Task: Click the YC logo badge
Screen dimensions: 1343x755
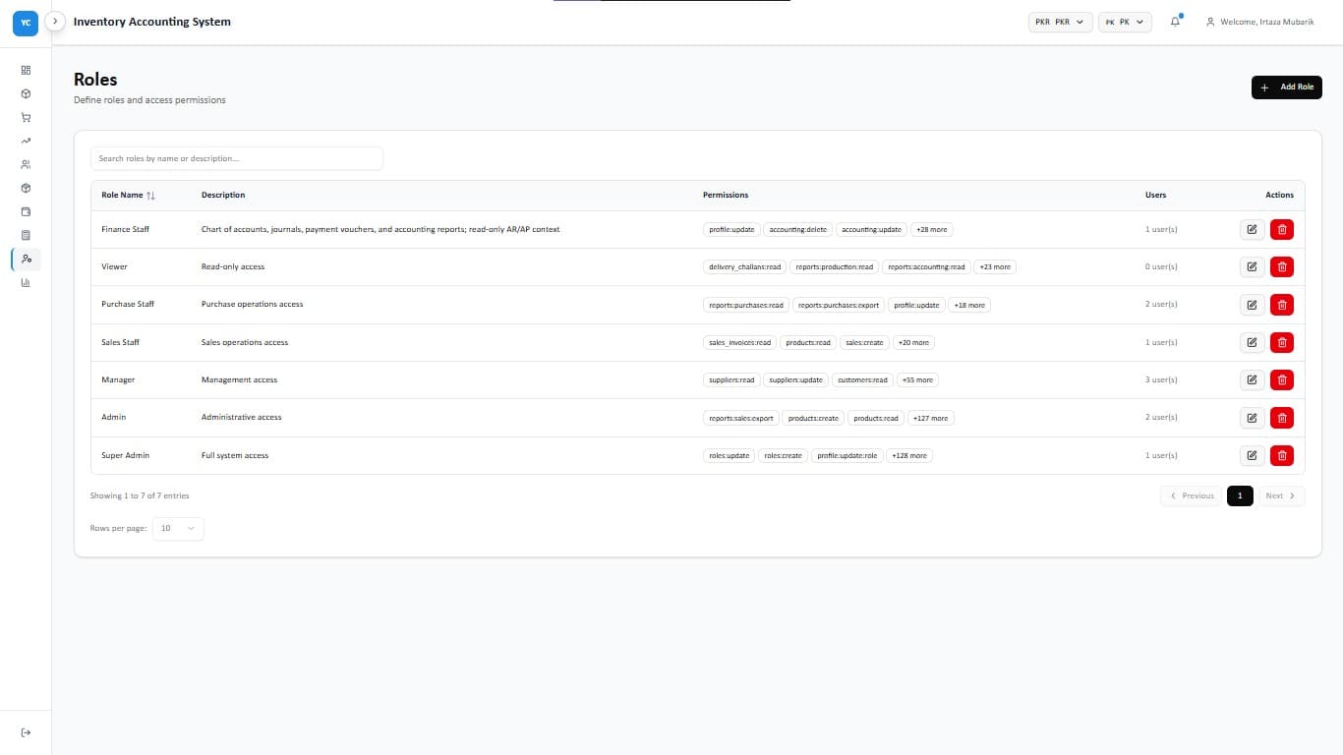Action: coord(26,22)
